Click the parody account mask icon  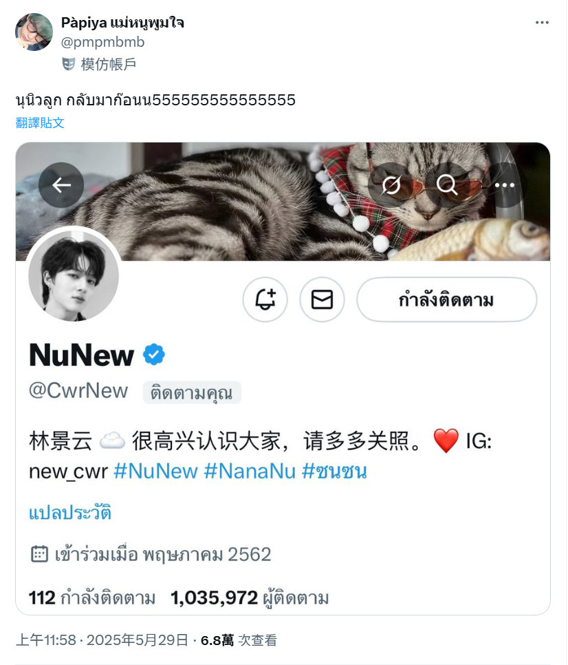pyautogui.click(x=68, y=64)
